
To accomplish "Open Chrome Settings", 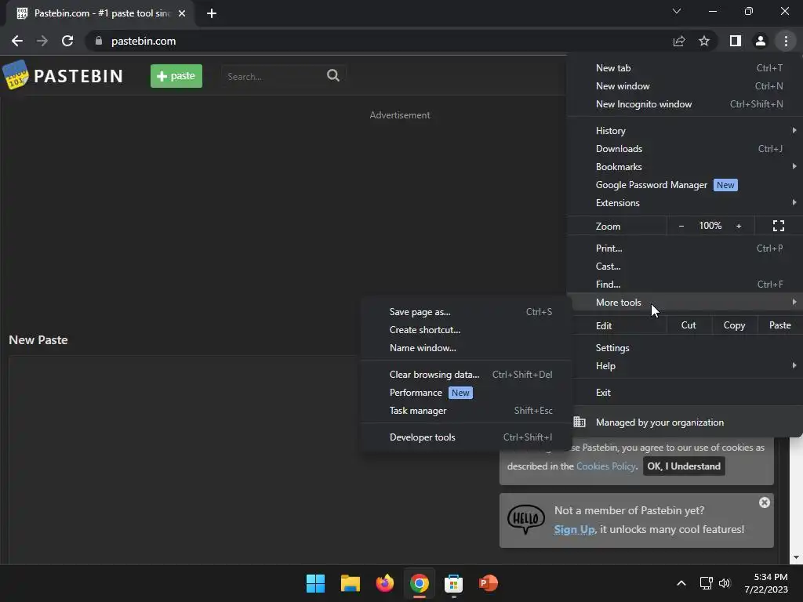I will [x=685, y=347].
